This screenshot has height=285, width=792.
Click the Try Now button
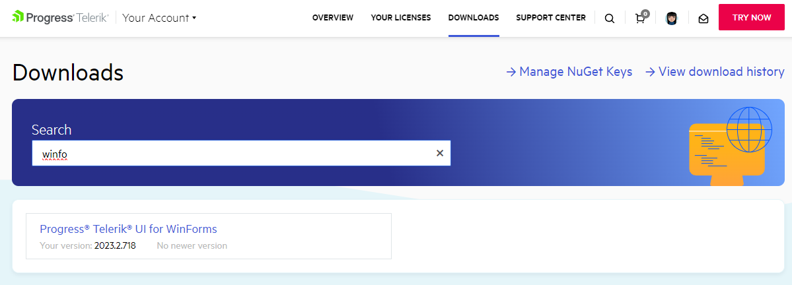(x=752, y=18)
